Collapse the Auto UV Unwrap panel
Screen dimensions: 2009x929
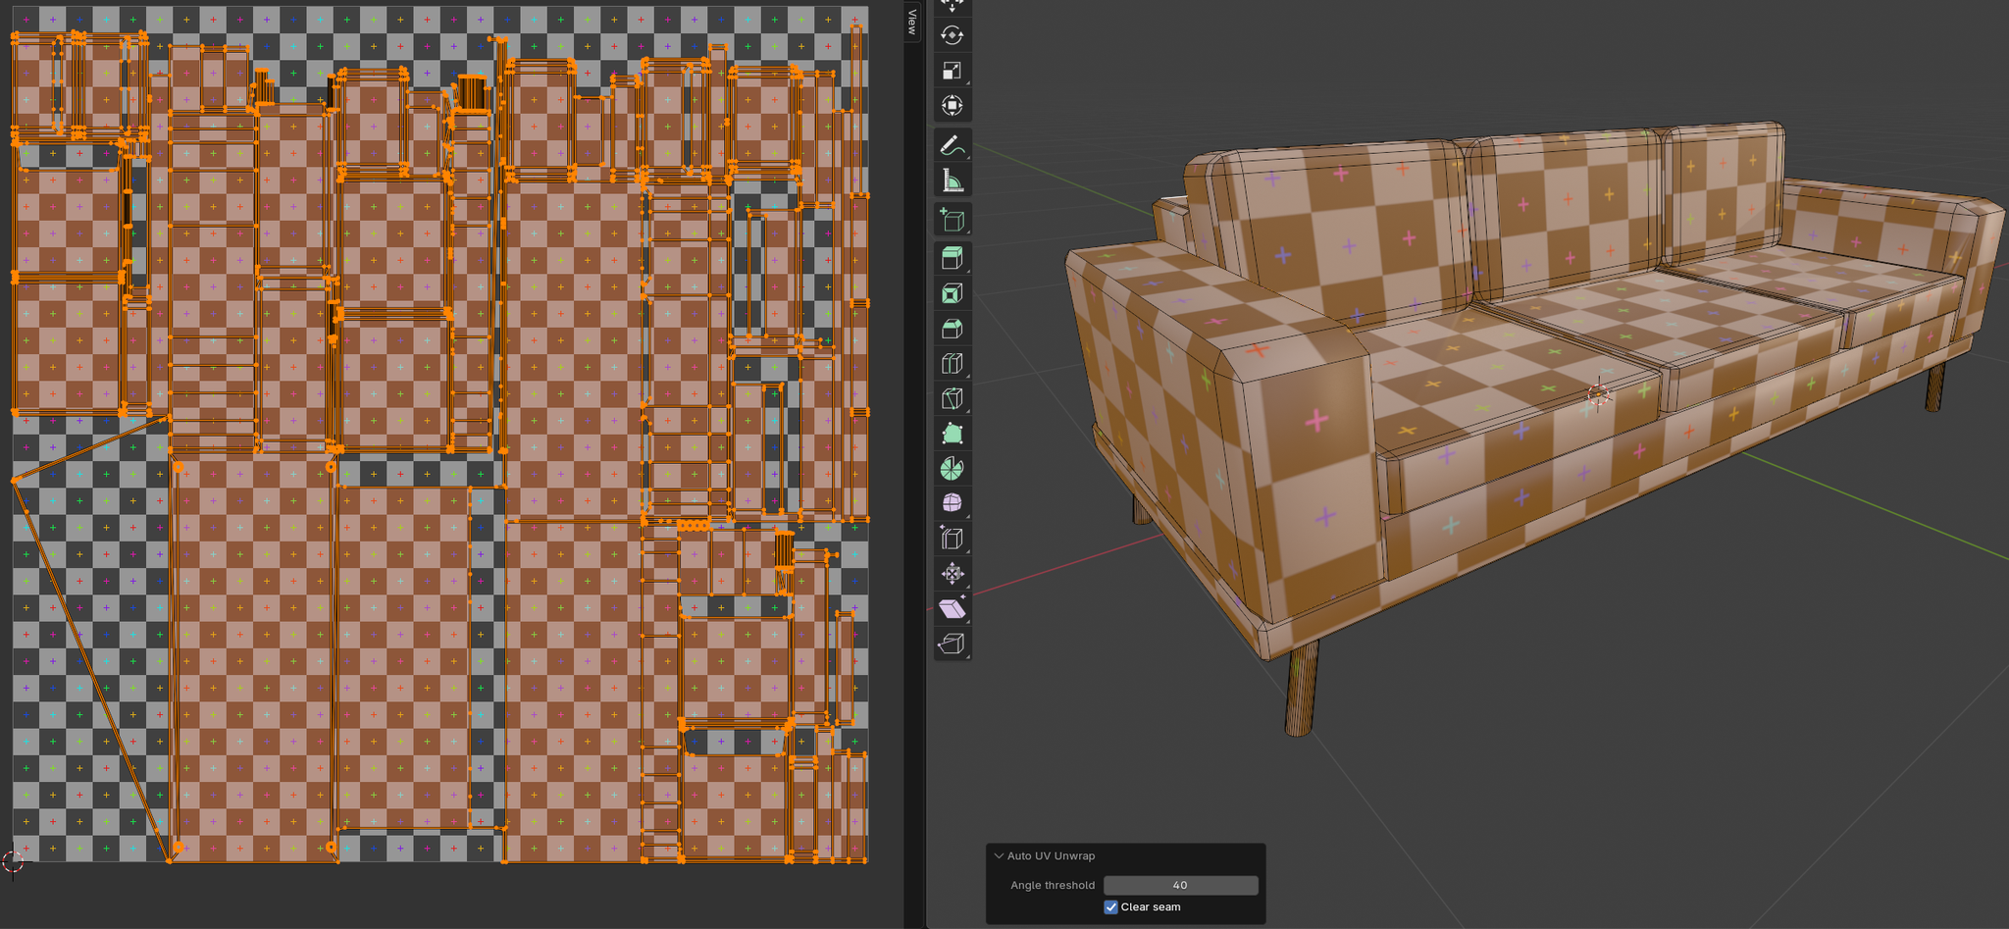998,854
